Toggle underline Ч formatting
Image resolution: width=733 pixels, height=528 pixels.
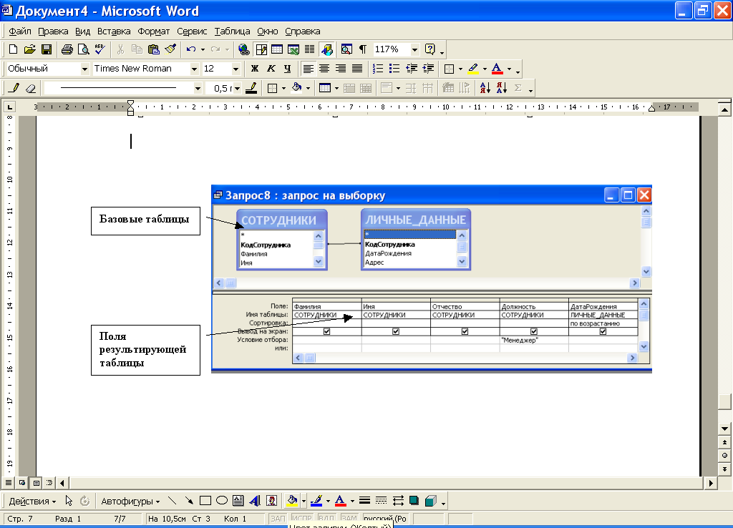click(x=288, y=69)
